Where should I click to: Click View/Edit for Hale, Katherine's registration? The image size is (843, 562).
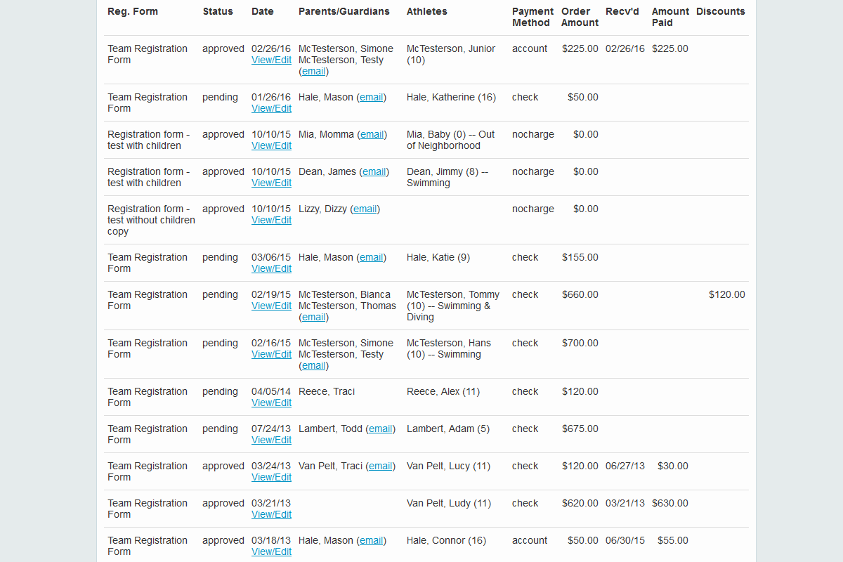pyautogui.click(x=271, y=109)
